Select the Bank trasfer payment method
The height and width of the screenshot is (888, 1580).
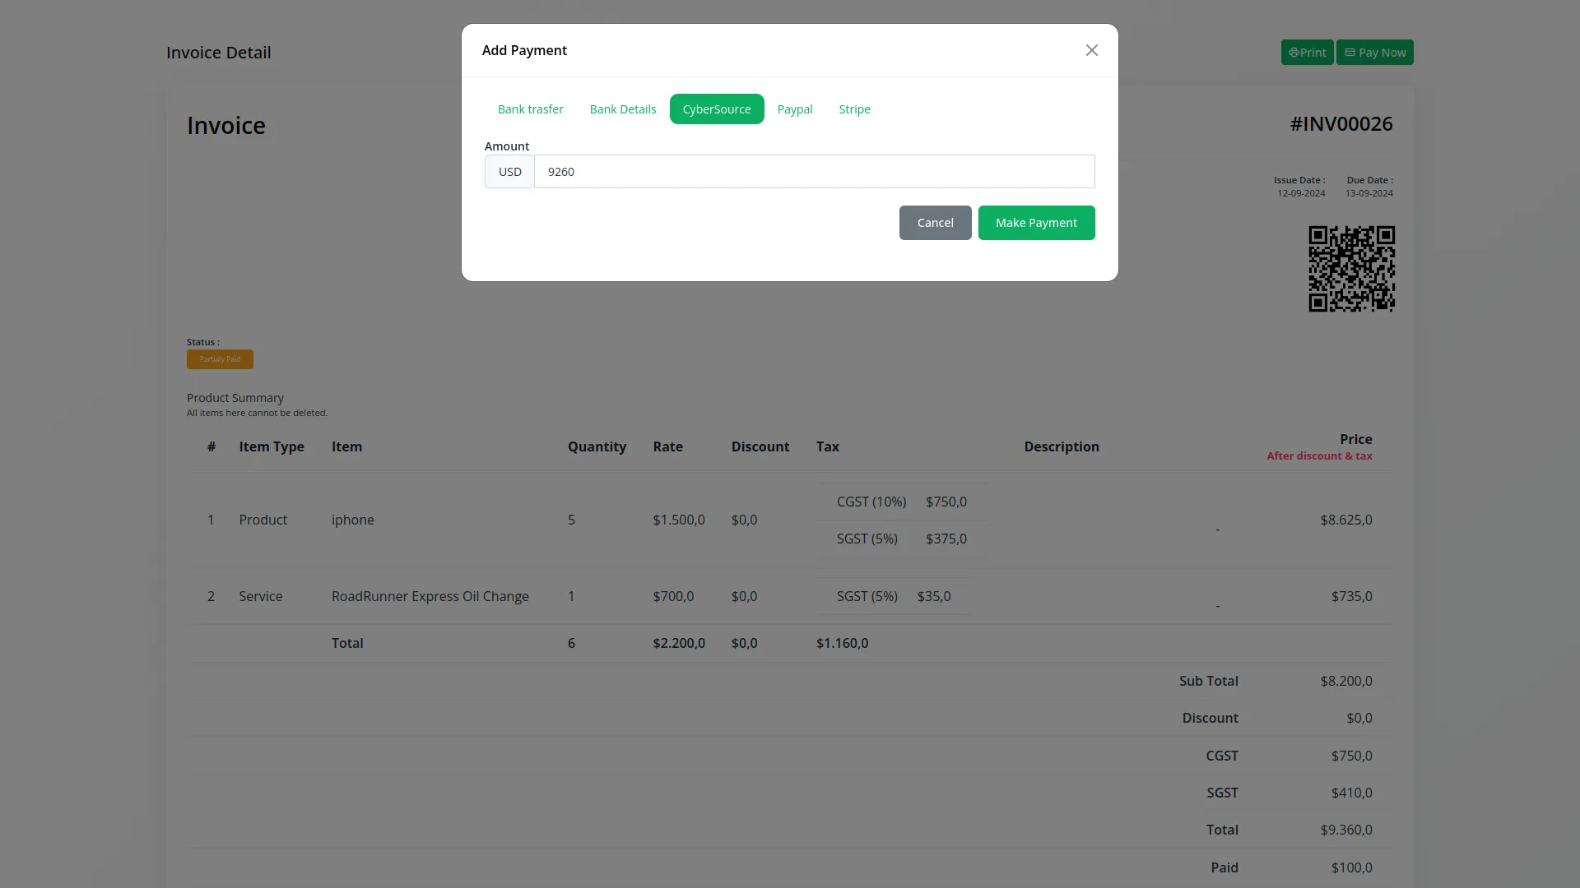(x=530, y=109)
